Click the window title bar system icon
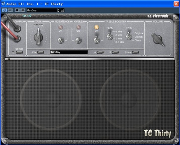 click(x=3, y=4)
